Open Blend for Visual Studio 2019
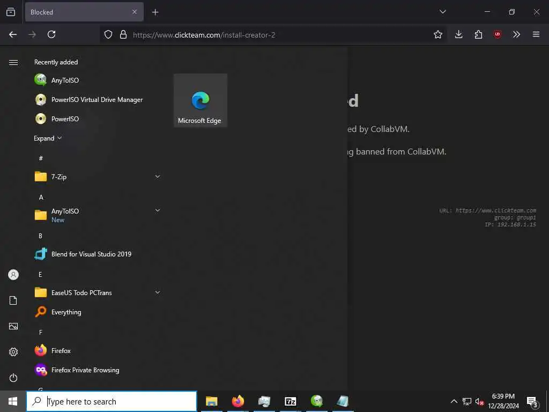The height and width of the screenshot is (412, 549). click(98, 254)
